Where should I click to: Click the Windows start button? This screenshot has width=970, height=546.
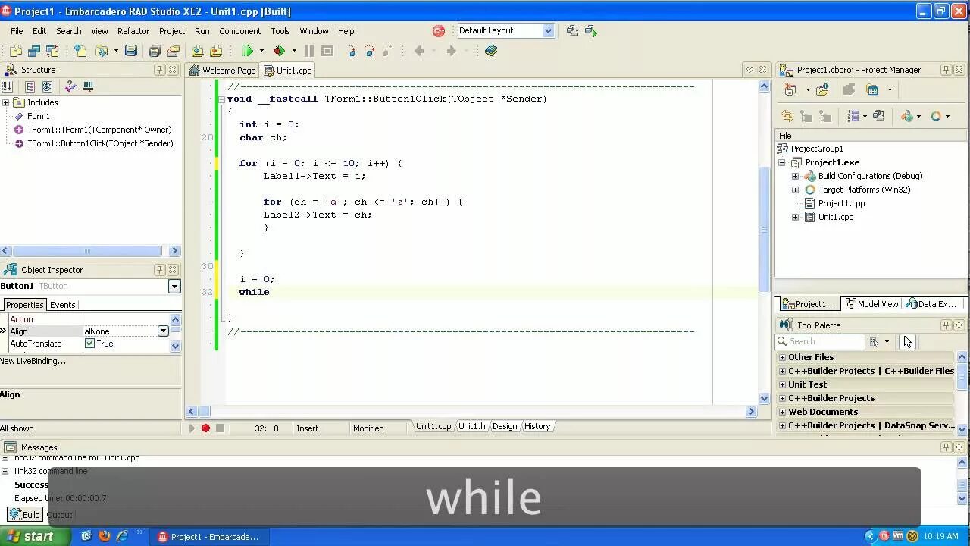(x=36, y=536)
